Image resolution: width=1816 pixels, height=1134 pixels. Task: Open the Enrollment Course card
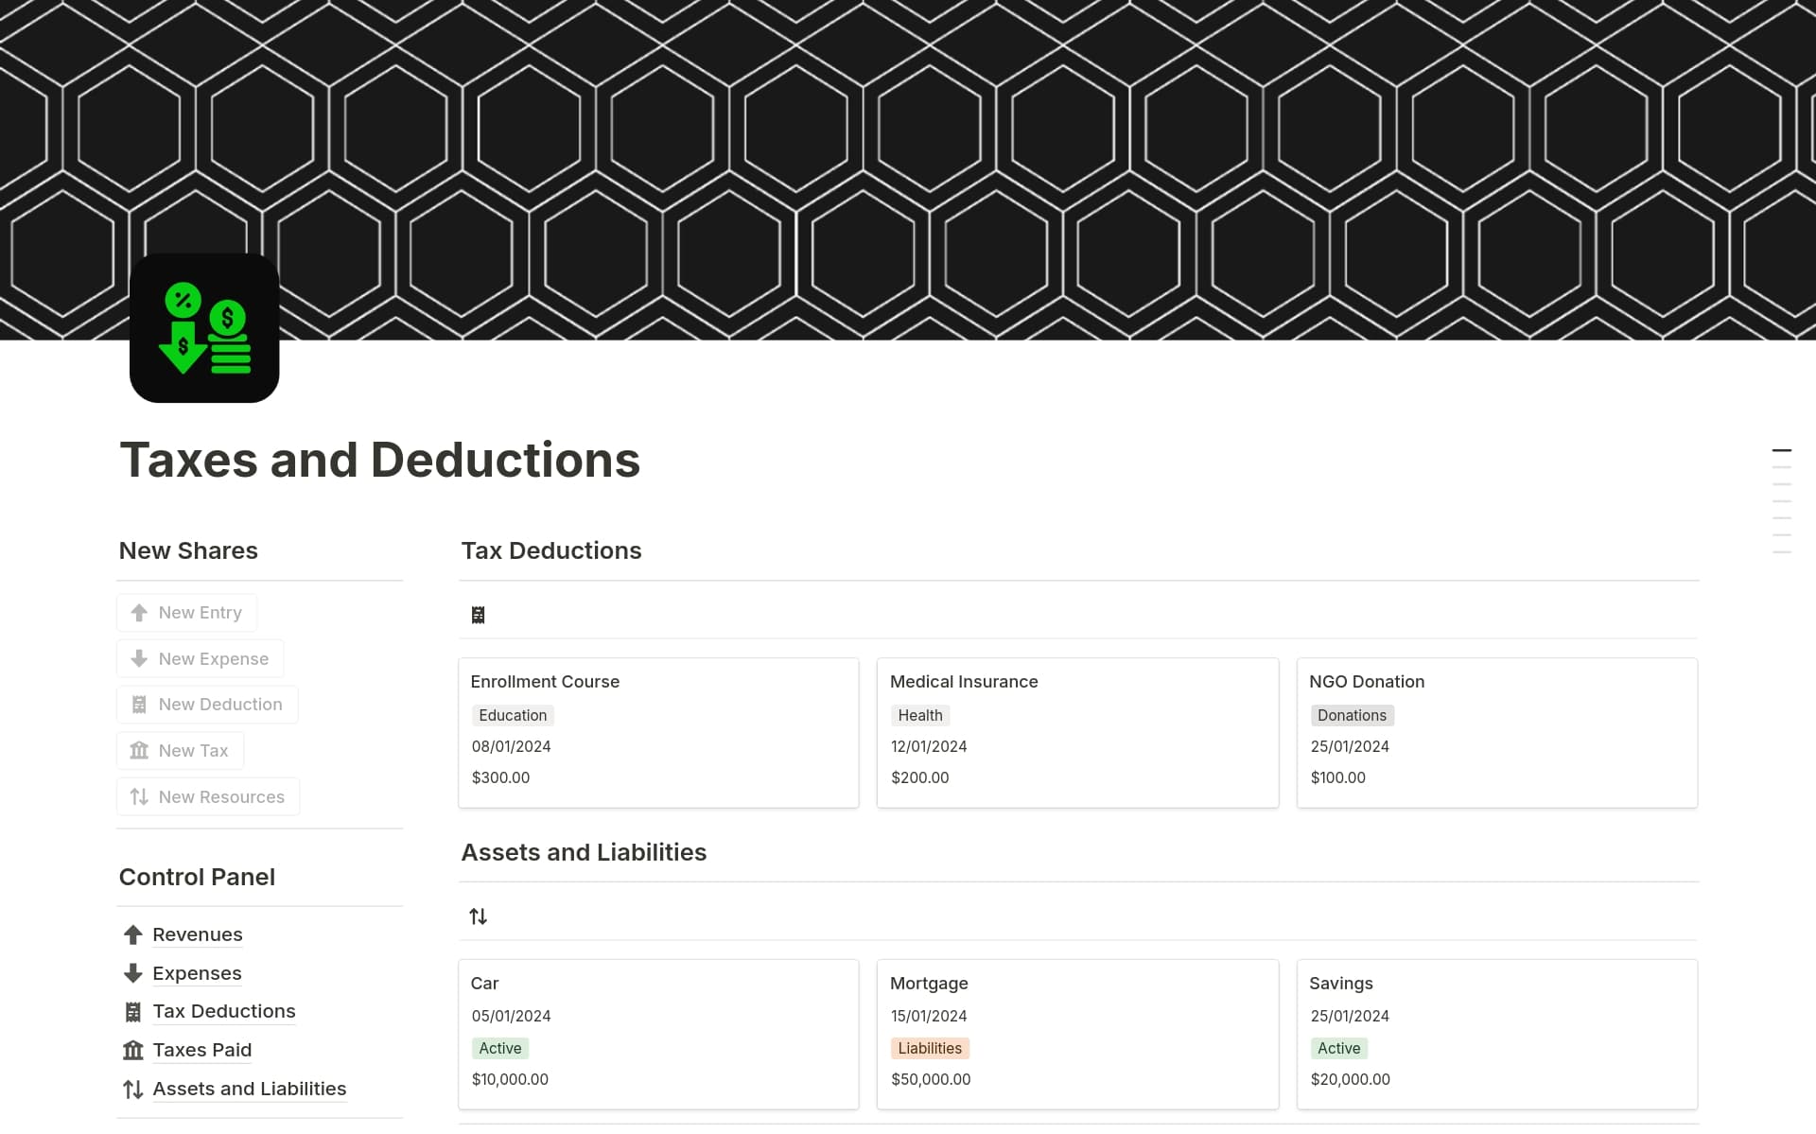point(545,681)
